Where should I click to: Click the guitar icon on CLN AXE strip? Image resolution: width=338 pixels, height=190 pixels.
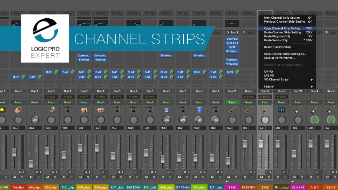298,110
